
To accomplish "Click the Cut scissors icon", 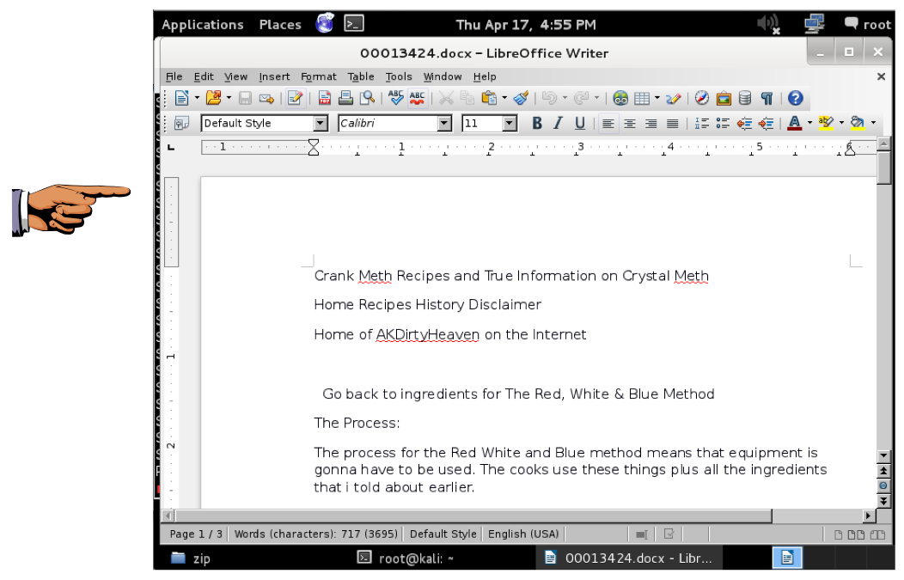I will [x=446, y=98].
